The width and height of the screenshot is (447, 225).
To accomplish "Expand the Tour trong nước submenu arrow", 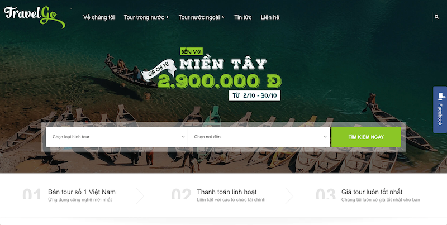I will tap(167, 17).
